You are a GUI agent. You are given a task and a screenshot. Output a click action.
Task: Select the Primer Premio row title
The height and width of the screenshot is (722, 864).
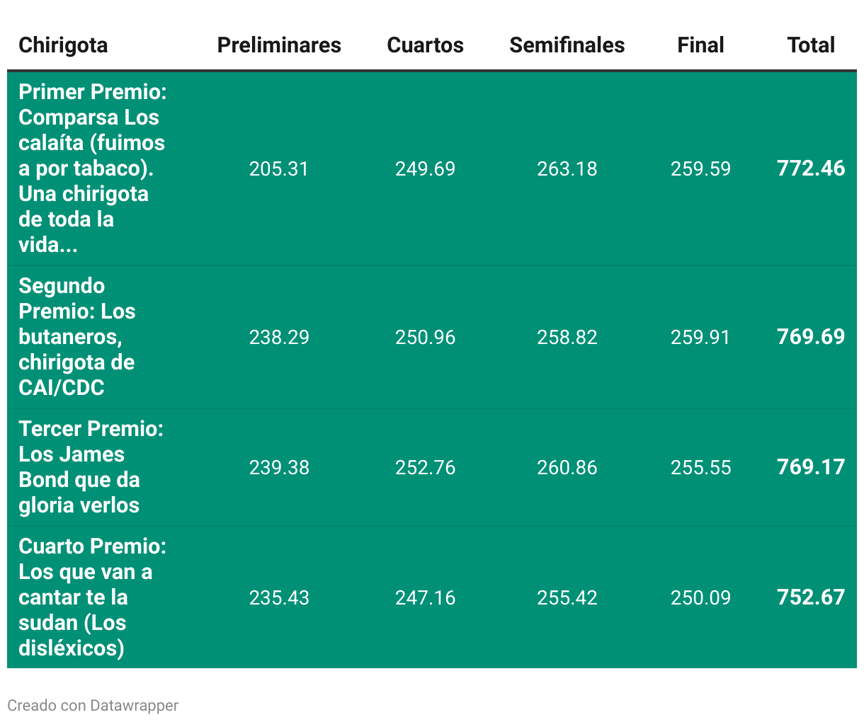coord(92,168)
